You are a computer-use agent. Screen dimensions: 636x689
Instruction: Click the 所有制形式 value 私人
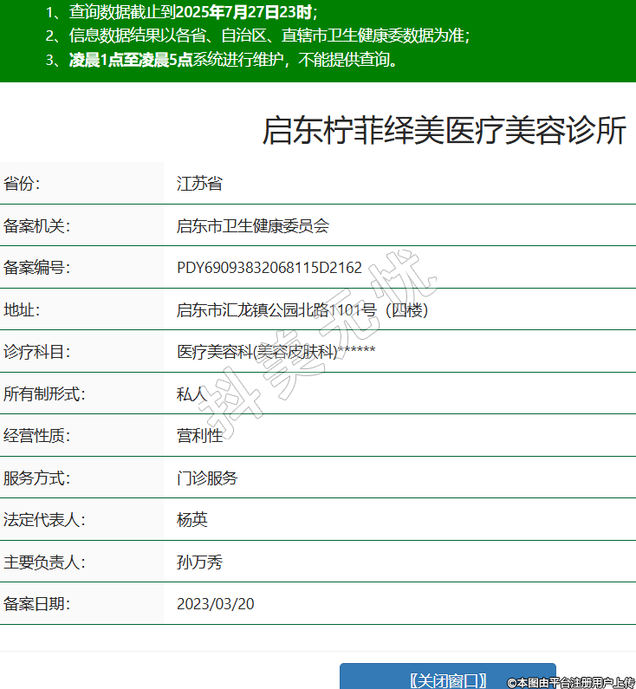pos(192,394)
